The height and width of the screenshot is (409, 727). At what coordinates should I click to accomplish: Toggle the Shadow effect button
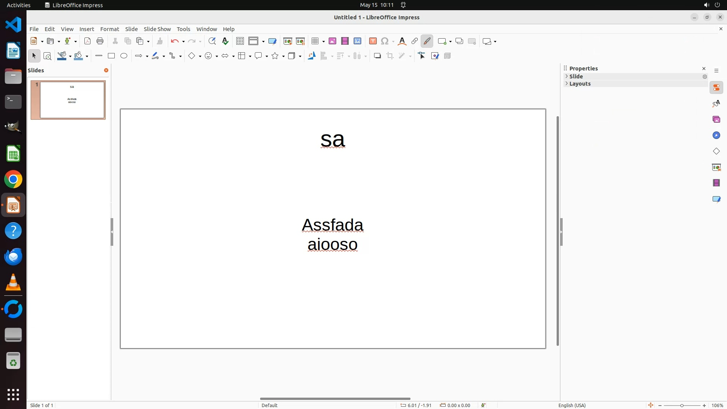377,56
